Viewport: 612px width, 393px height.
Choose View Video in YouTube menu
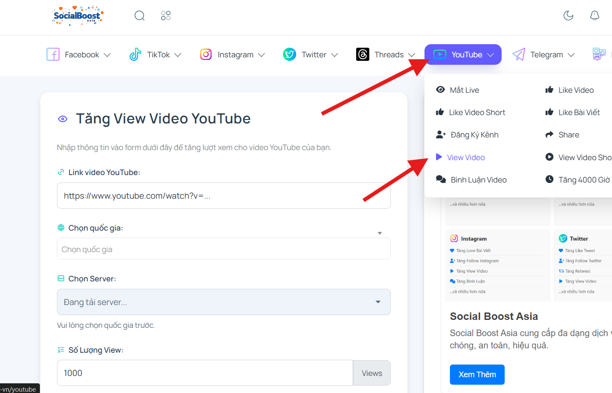point(460,158)
